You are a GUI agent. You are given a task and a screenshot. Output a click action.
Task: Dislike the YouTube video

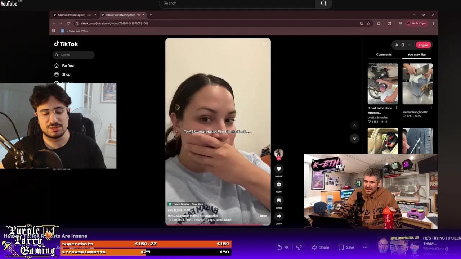point(299,247)
